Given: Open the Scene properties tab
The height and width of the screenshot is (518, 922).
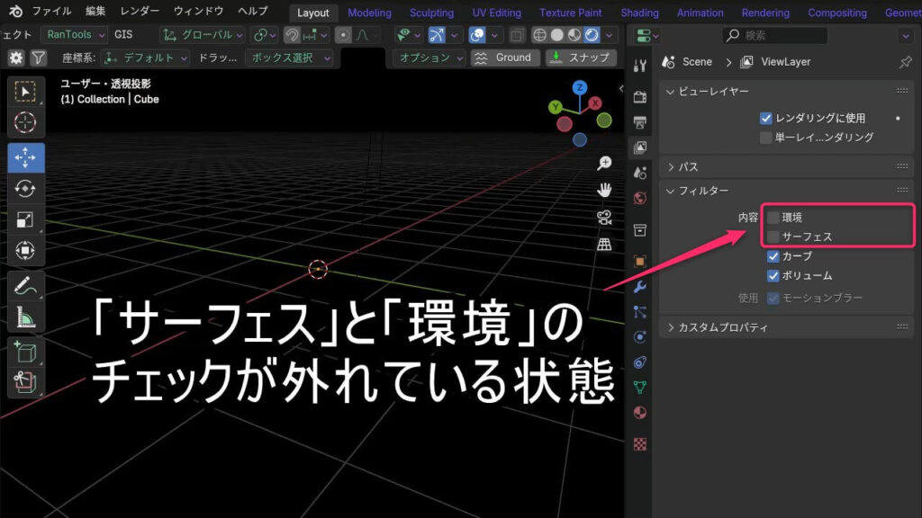Looking at the screenshot, I should pyautogui.click(x=640, y=173).
